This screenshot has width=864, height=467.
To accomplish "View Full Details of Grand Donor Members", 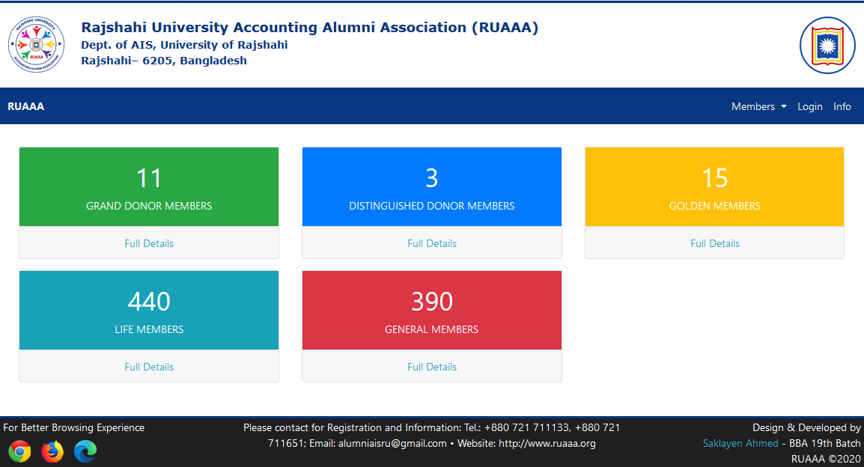I will tap(149, 243).
